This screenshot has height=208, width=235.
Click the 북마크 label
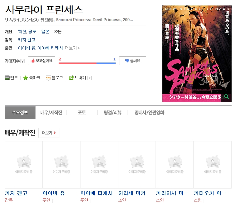pyautogui.click(x=35, y=78)
